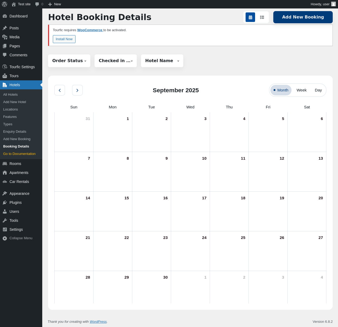Image resolution: width=338 pixels, height=327 pixels.
Task: Click the Install Now button
Action: pyautogui.click(x=64, y=39)
